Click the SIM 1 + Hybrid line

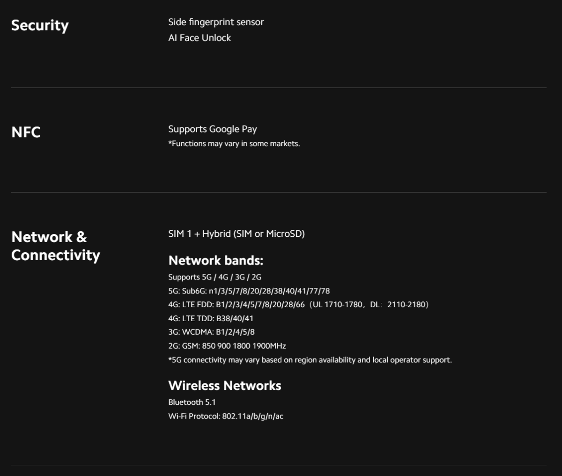point(237,234)
